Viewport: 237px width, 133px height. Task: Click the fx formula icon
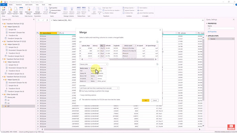coord(47,20)
